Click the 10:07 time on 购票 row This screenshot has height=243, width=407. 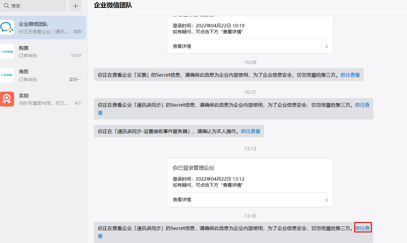[x=76, y=55]
